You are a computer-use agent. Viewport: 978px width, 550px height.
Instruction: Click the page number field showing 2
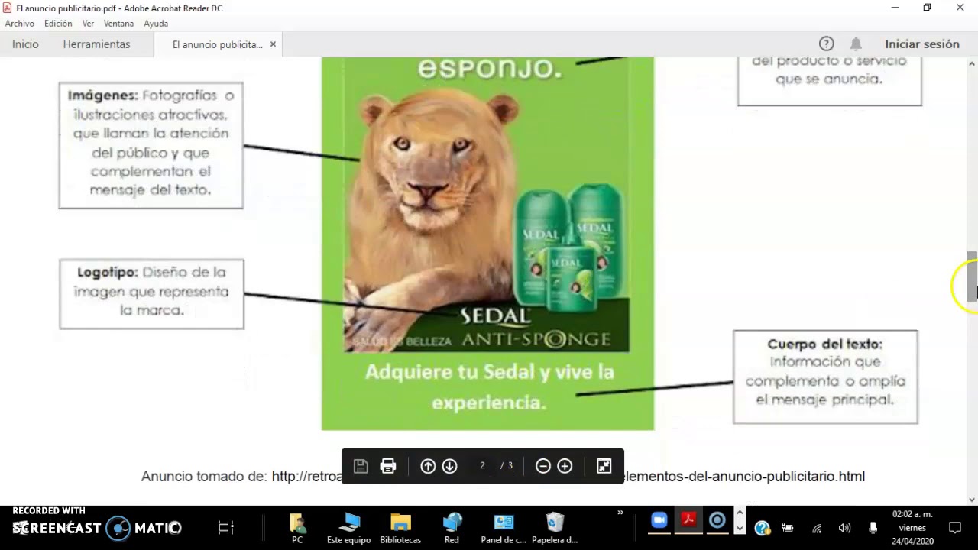(x=482, y=466)
